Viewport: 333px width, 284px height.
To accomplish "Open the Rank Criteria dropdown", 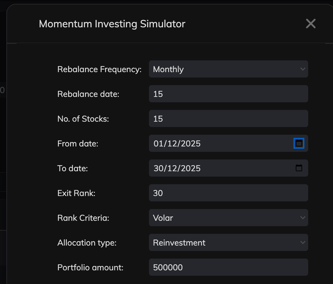I will 228,218.
